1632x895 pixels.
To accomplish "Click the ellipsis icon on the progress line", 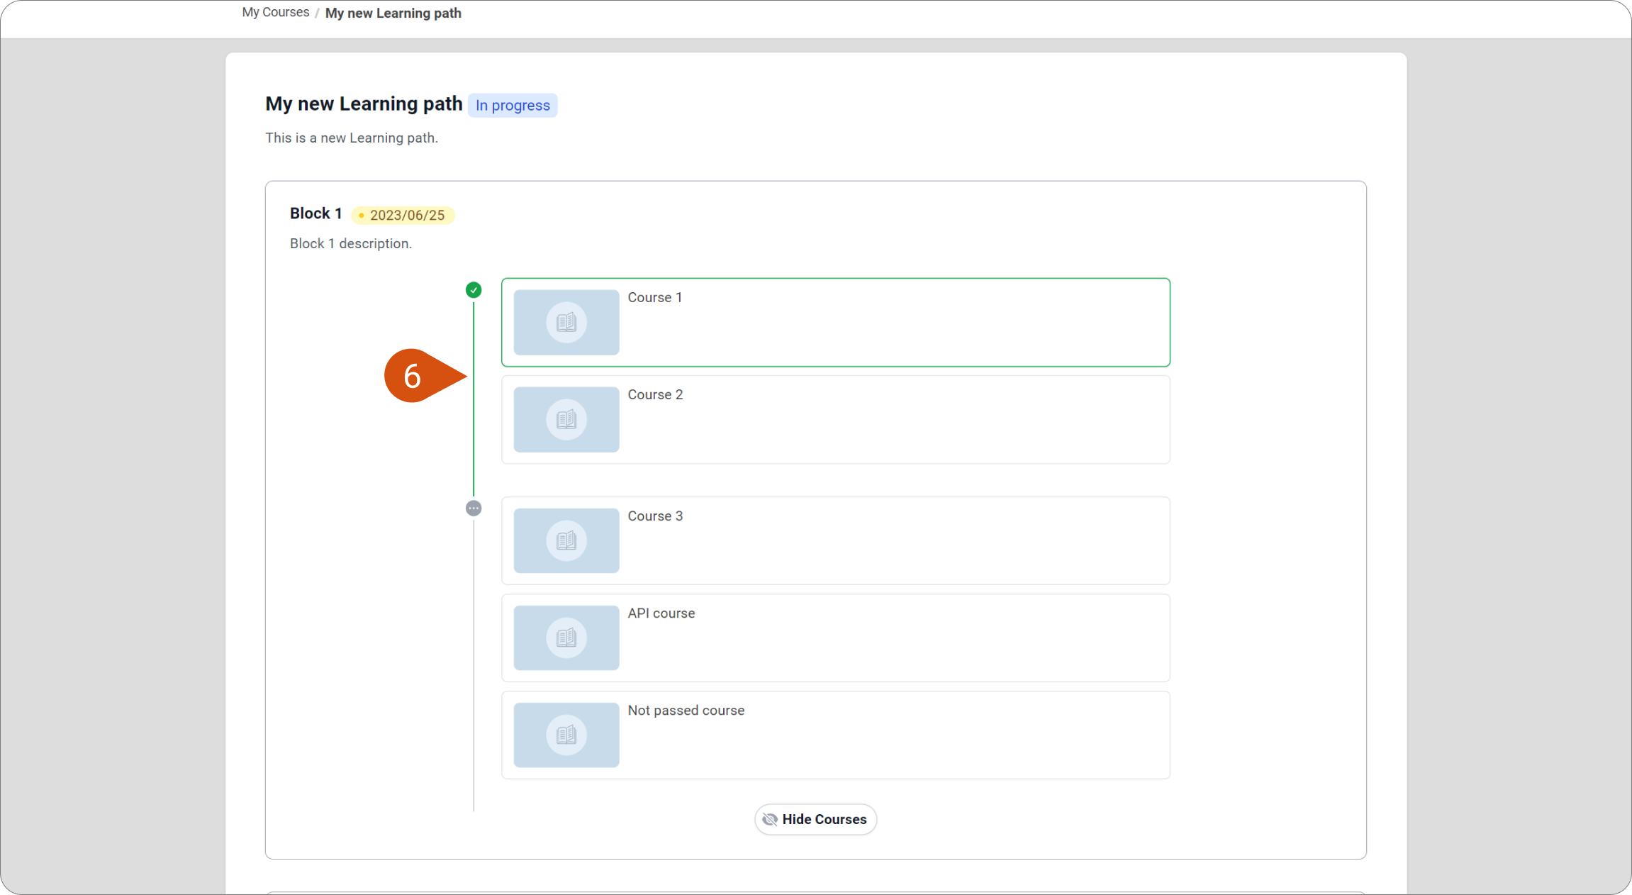I will 473,508.
